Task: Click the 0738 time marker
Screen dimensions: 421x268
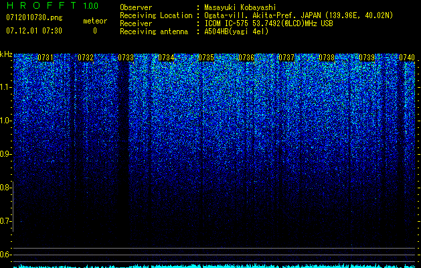Action: pyautogui.click(x=327, y=58)
